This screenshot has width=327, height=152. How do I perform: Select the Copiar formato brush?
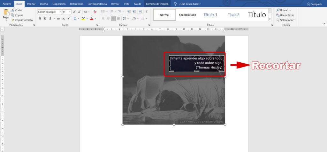(12, 20)
